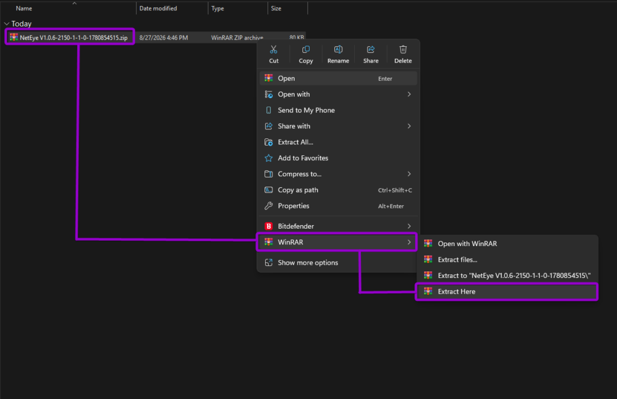
Task: Select Extract to "NetEye V1.0.6-2150-1-1-0-1780854515\"
Action: point(507,276)
